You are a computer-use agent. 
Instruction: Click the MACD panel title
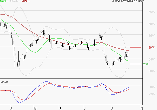(x=4, y=82)
